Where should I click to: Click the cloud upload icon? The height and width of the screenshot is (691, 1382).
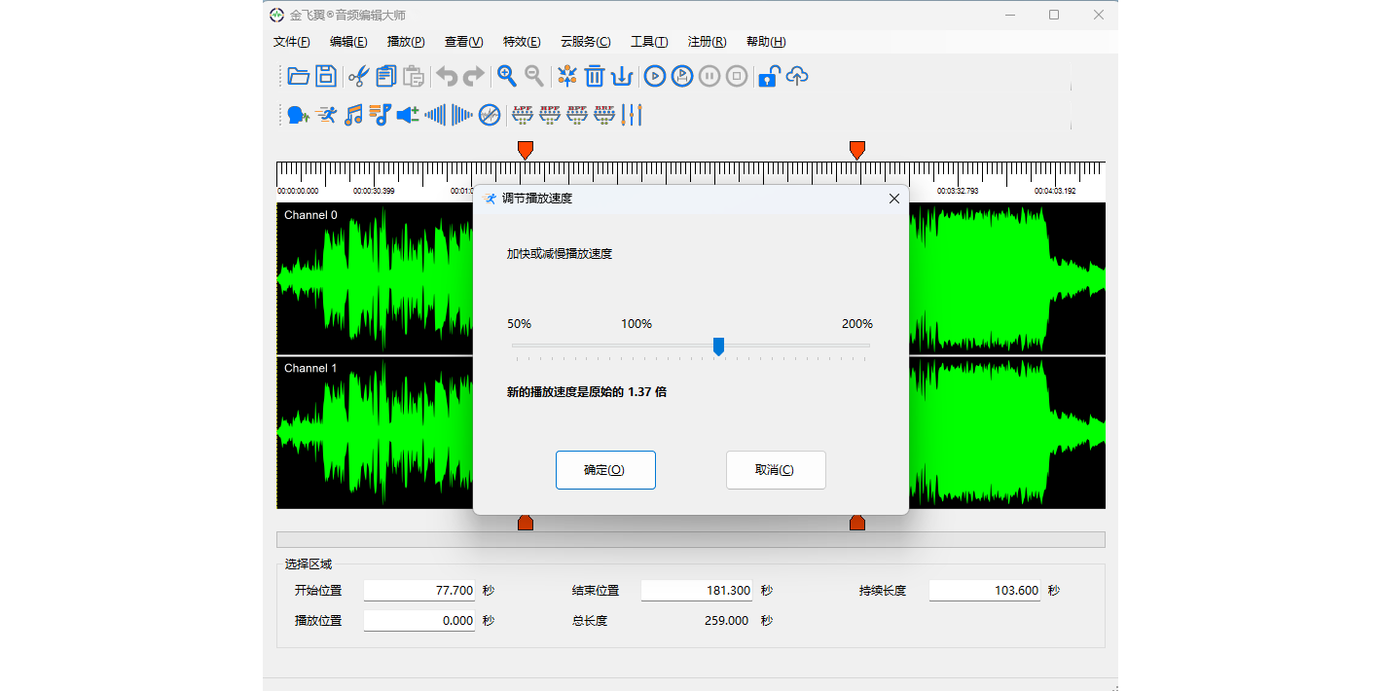[x=797, y=76]
